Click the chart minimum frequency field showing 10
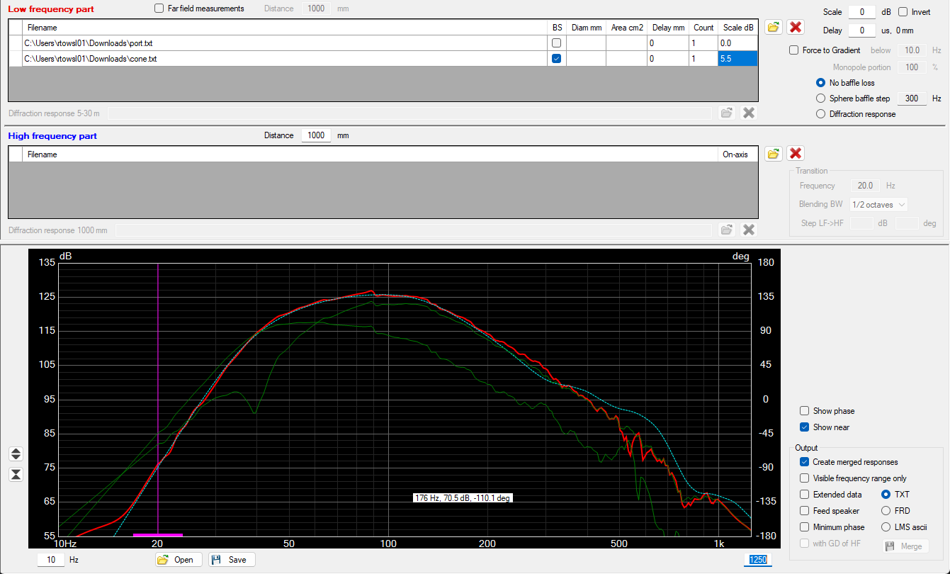The height and width of the screenshot is (574, 950). 50,560
